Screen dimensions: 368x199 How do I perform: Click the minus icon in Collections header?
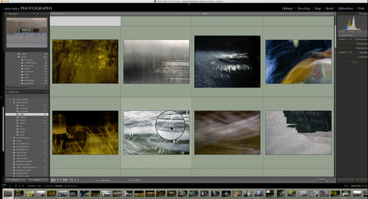(44, 92)
